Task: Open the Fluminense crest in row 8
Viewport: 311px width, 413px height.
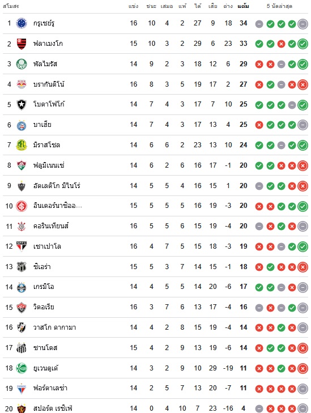Action: click(22, 165)
